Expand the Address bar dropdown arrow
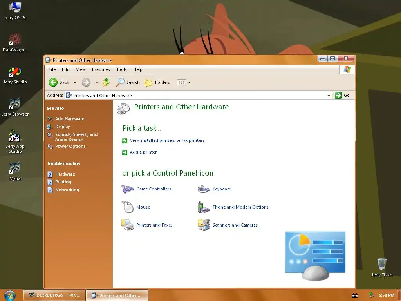The height and width of the screenshot is (301, 401). coord(329,96)
